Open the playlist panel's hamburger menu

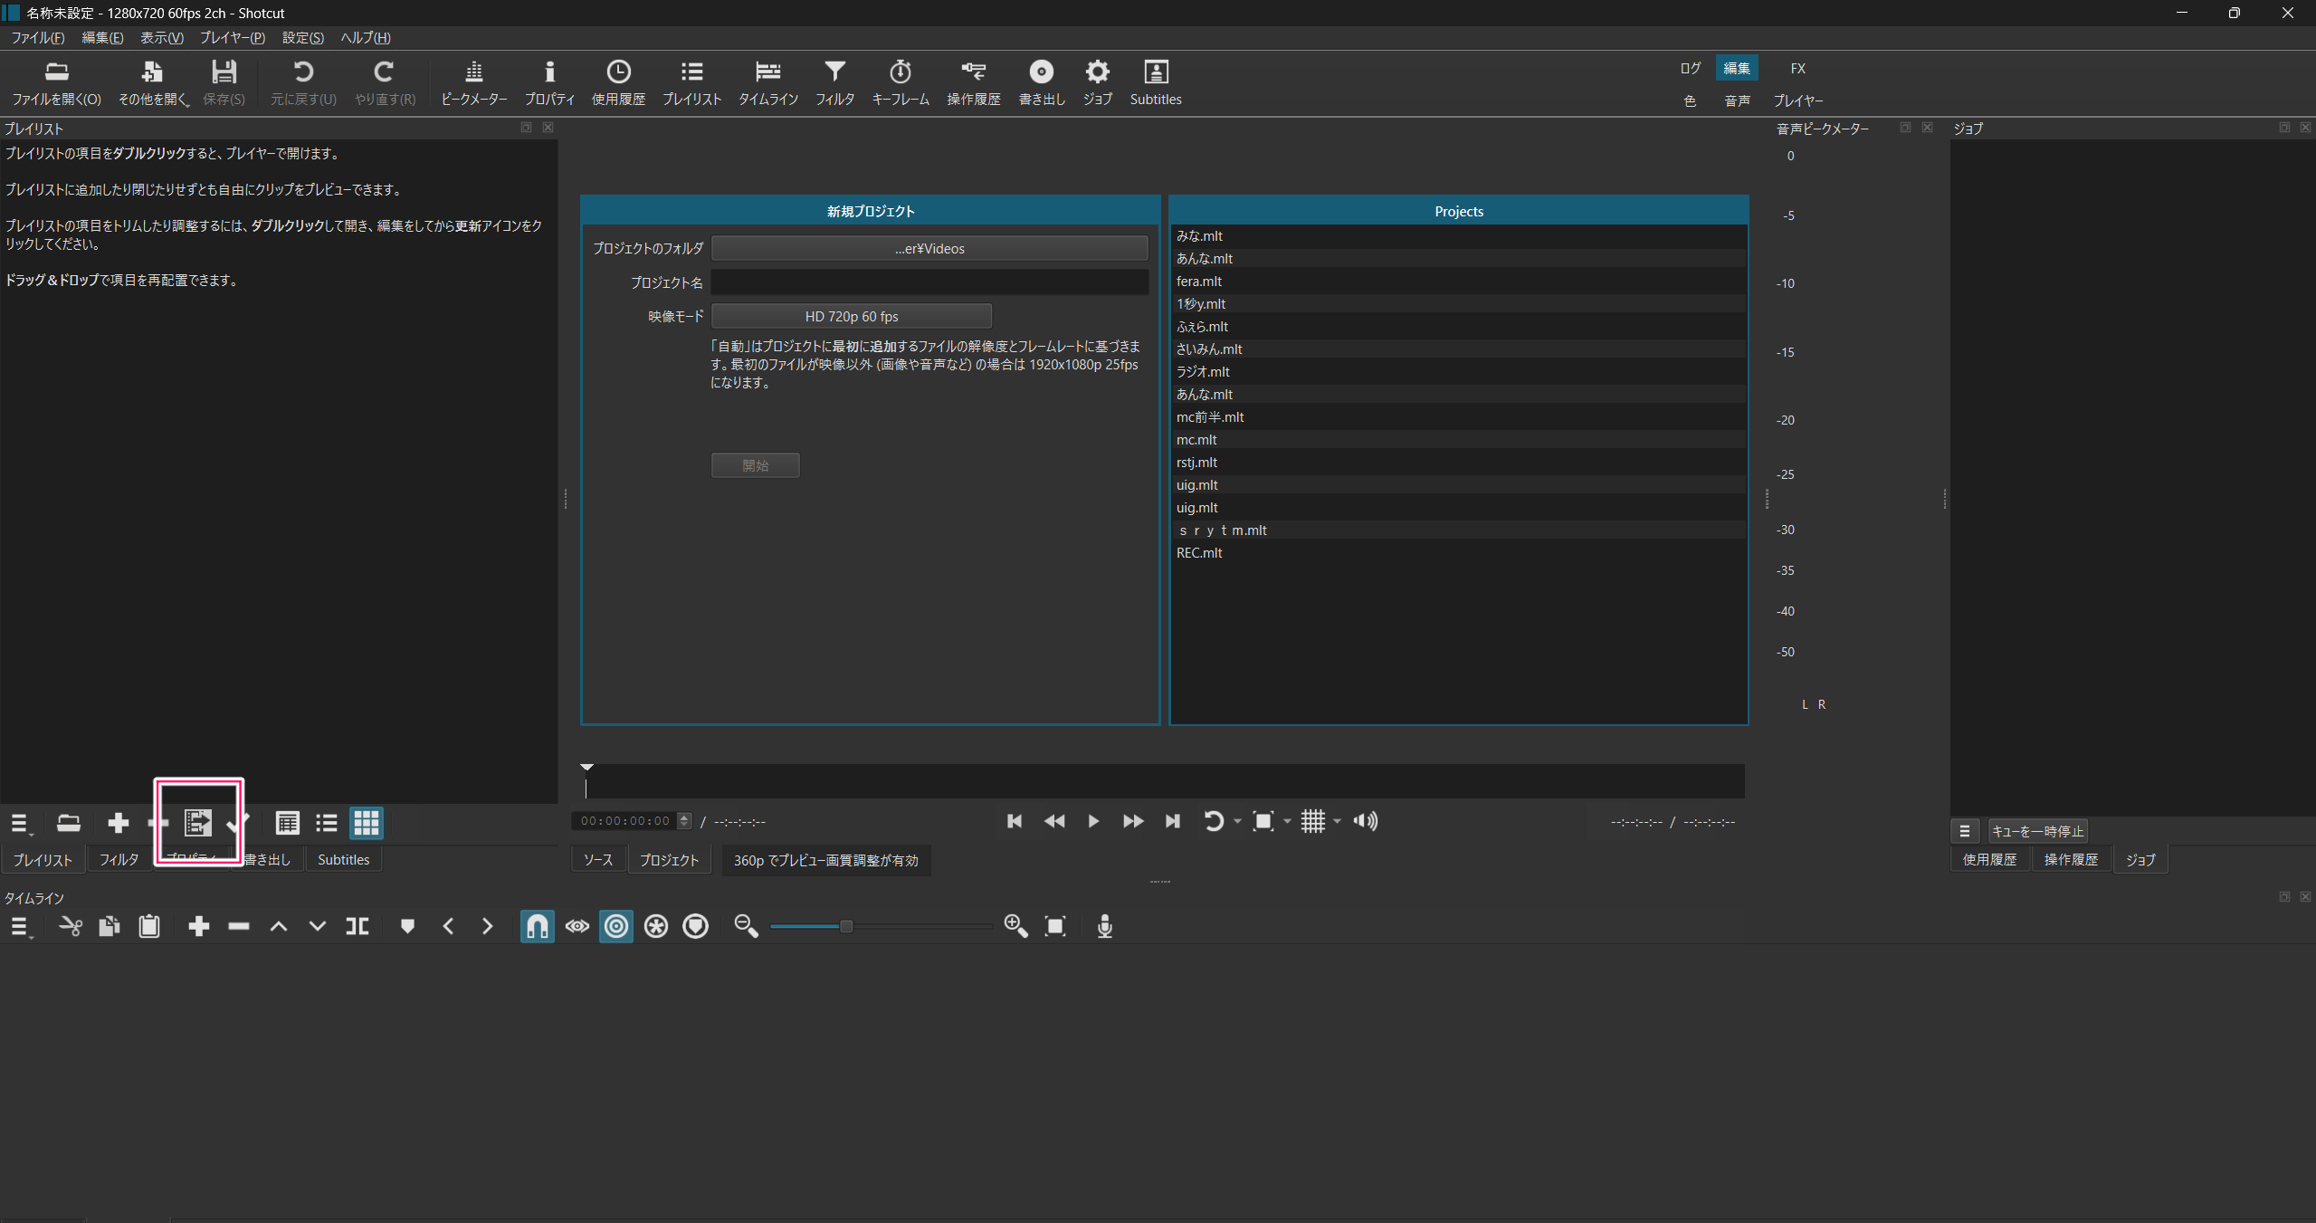[x=20, y=823]
